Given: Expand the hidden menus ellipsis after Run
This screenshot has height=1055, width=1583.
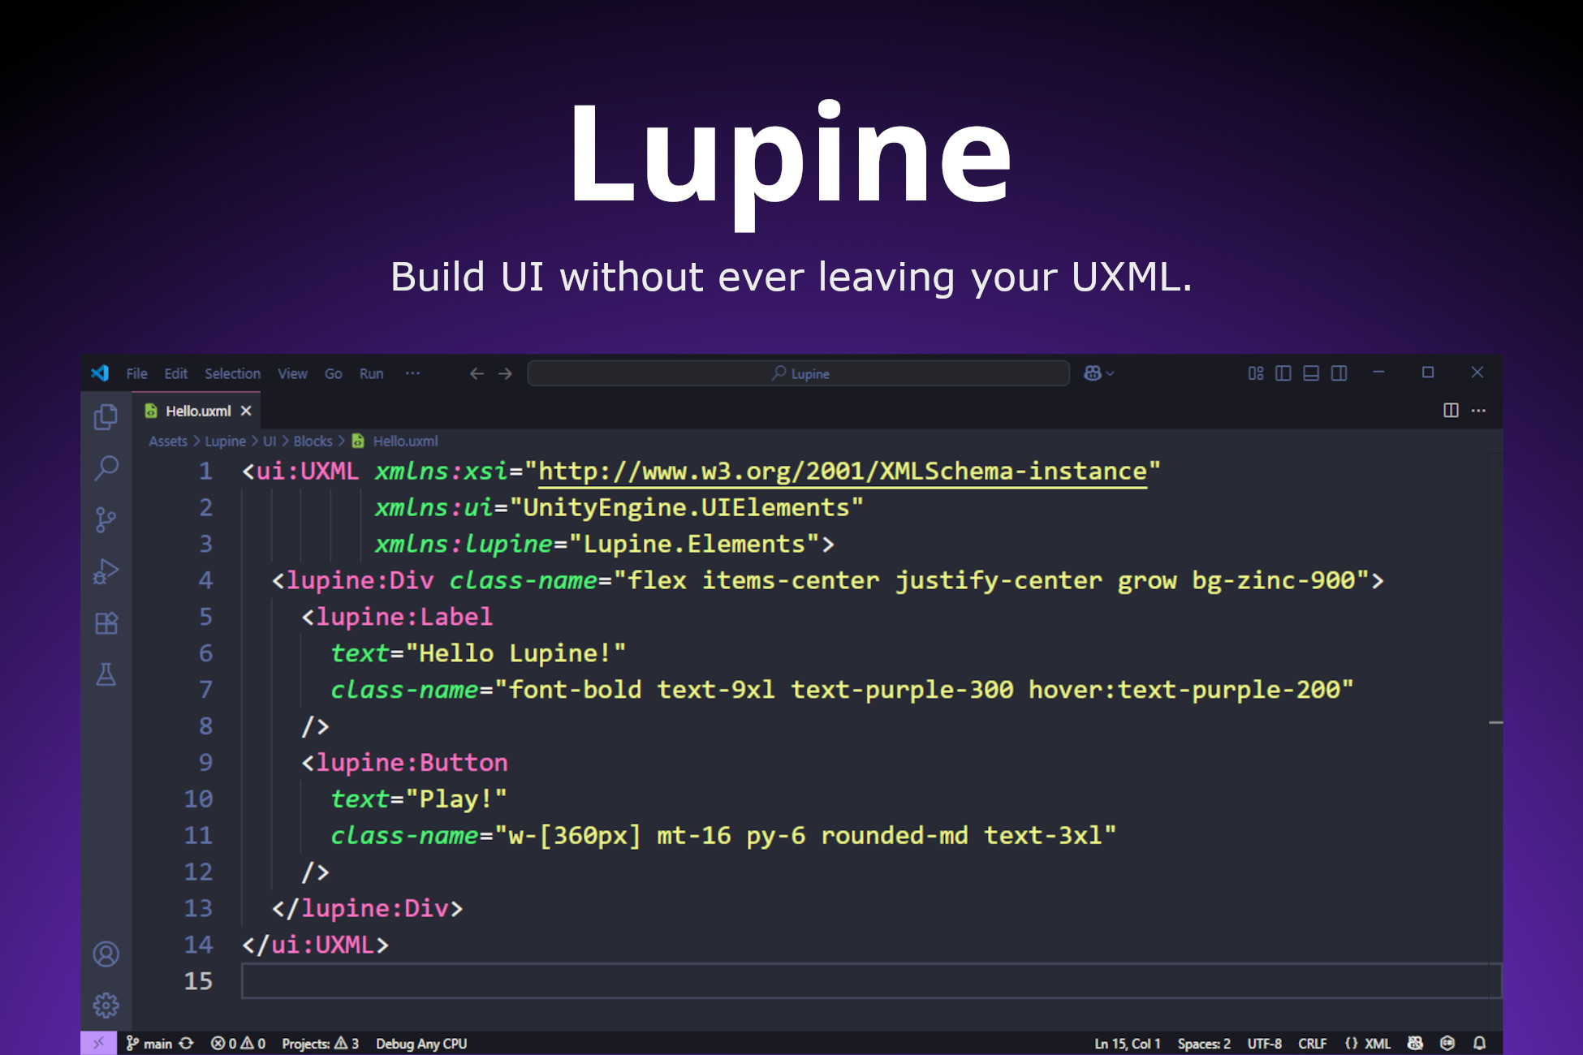Looking at the screenshot, I should point(412,373).
